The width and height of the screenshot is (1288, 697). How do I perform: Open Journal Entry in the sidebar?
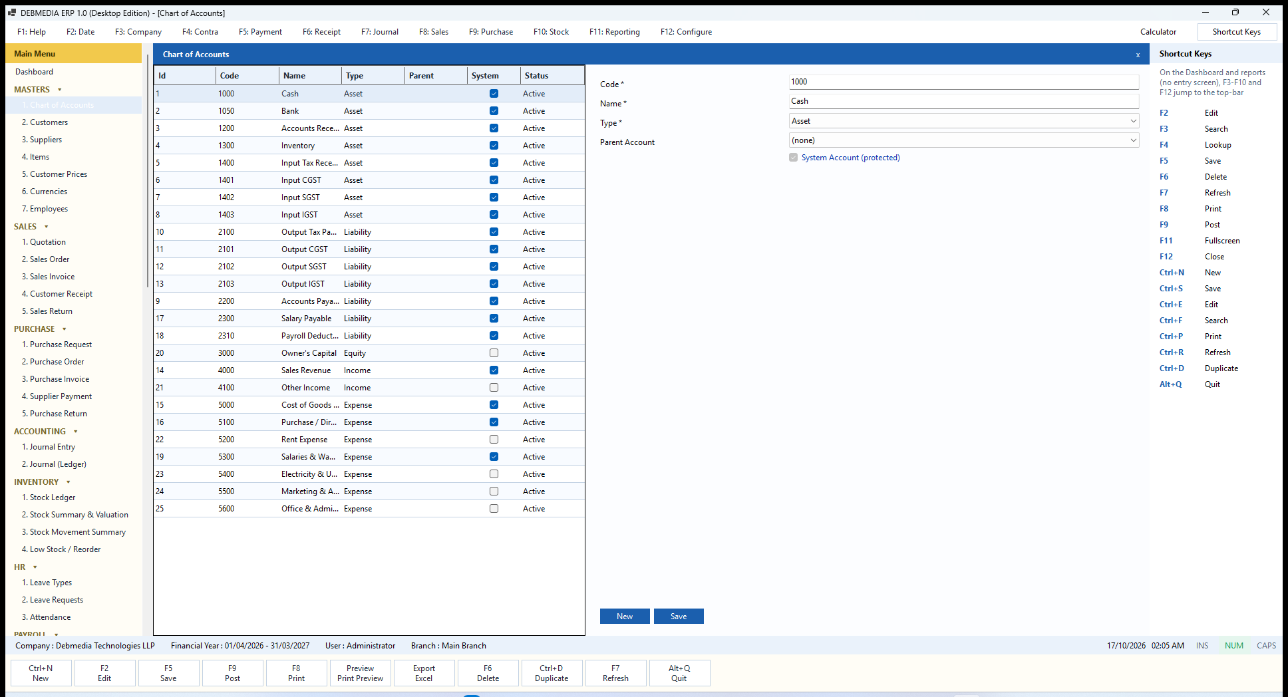click(49, 447)
